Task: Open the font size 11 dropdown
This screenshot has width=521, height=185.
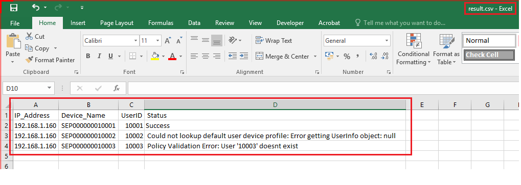Action: [158, 41]
